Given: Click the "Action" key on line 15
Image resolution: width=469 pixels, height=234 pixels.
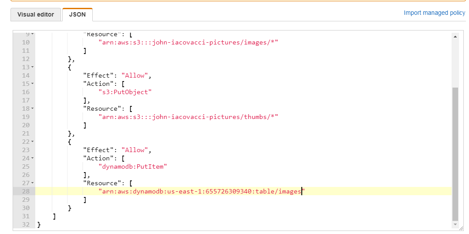Looking at the screenshot, I should [x=98, y=84].
